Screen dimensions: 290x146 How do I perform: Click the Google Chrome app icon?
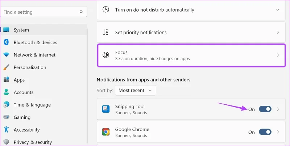(x=106, y=132)
